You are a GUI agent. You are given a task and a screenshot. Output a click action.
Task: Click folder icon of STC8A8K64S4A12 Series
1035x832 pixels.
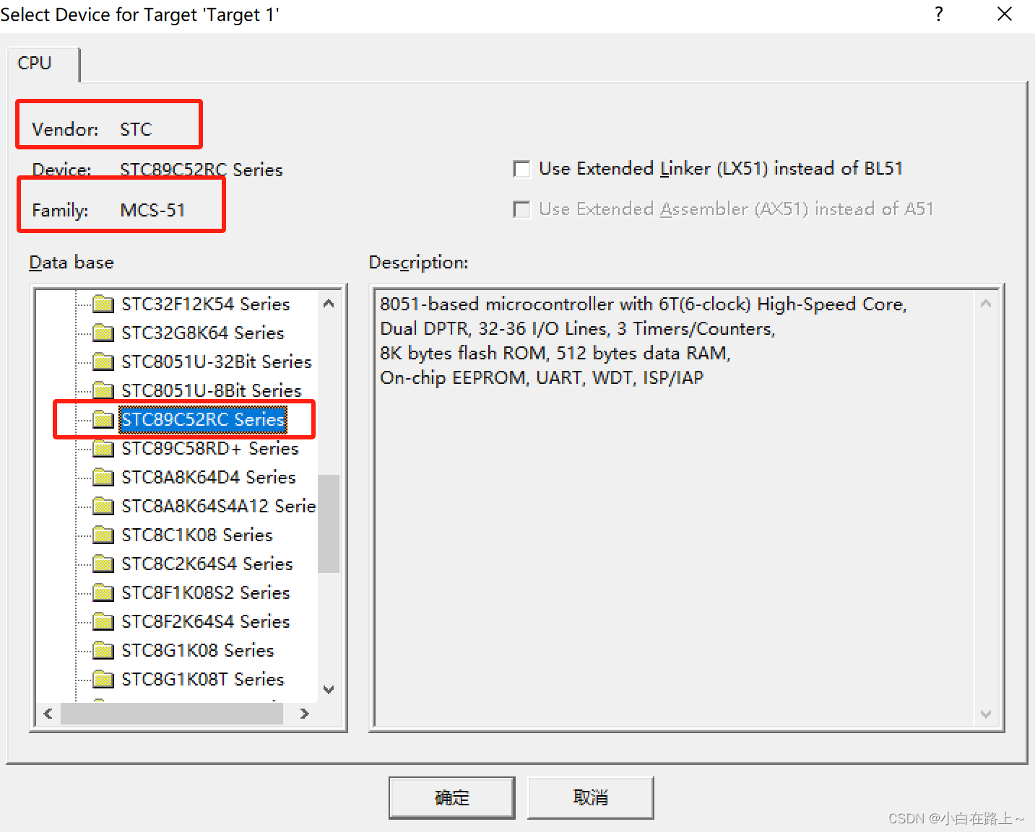click(x=103, y=506)
